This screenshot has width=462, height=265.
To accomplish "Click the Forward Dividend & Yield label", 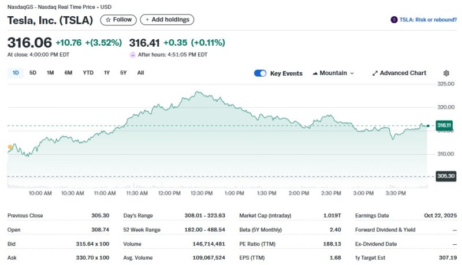I will pyautogui.click(x=385, y=230).
